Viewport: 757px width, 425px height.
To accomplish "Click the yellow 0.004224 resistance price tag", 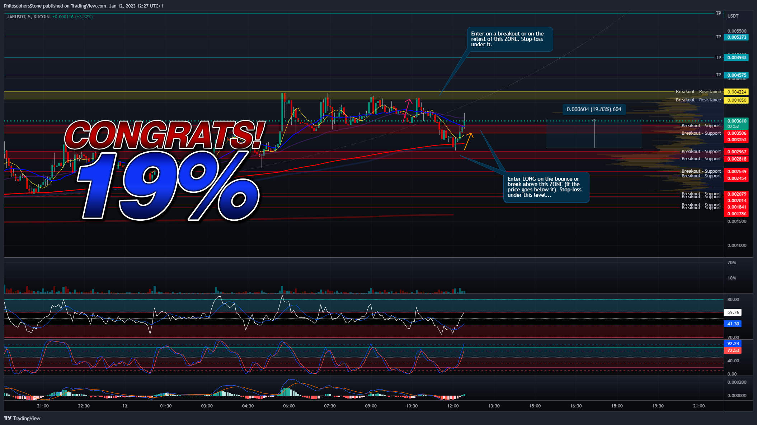I will coord(736,92).
